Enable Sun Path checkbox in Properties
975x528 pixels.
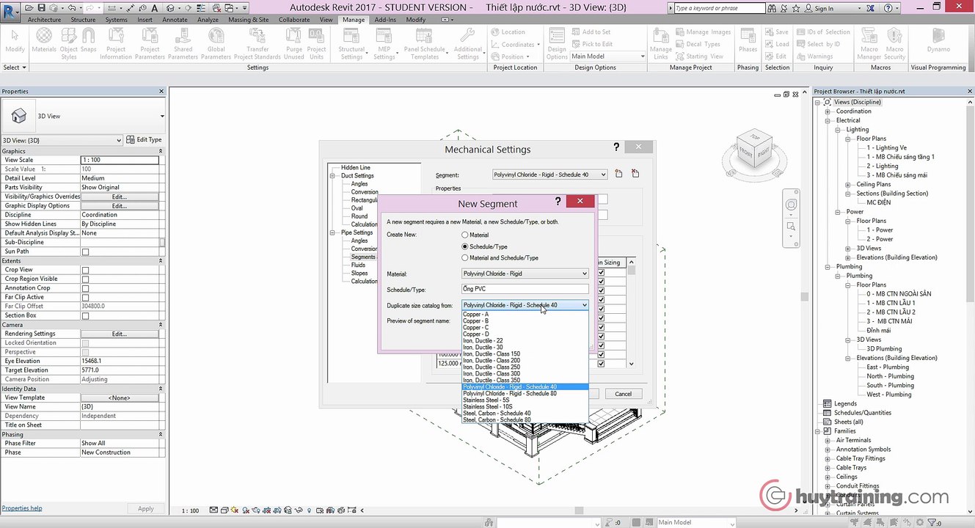(85, 252)
